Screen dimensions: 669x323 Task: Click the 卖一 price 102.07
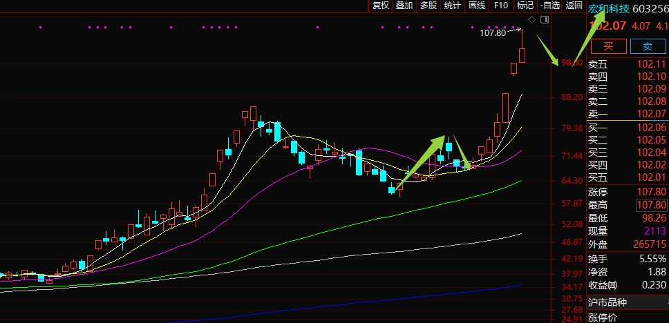[651, 114]
